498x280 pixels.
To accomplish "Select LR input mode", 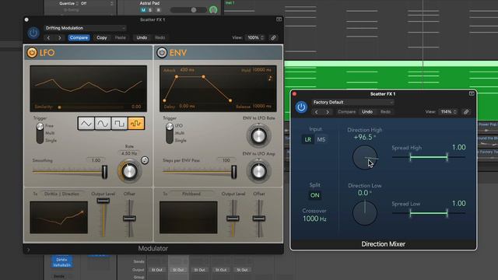I will tap(308, 139).
